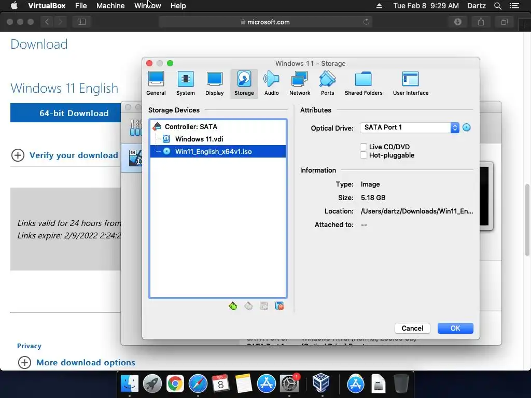The image size is (531, 398).
Task: Open the VirtualBox application menu
Action: (x=47, y=6)
